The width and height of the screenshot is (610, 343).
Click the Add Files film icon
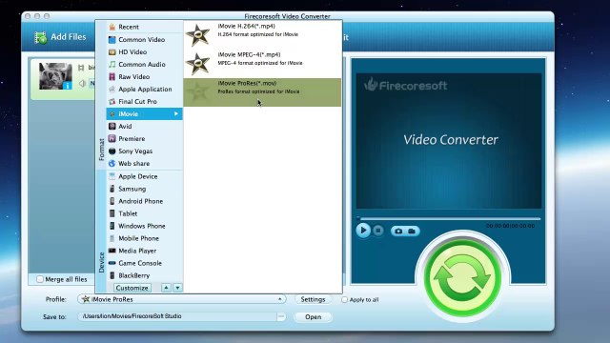point(40,37)
